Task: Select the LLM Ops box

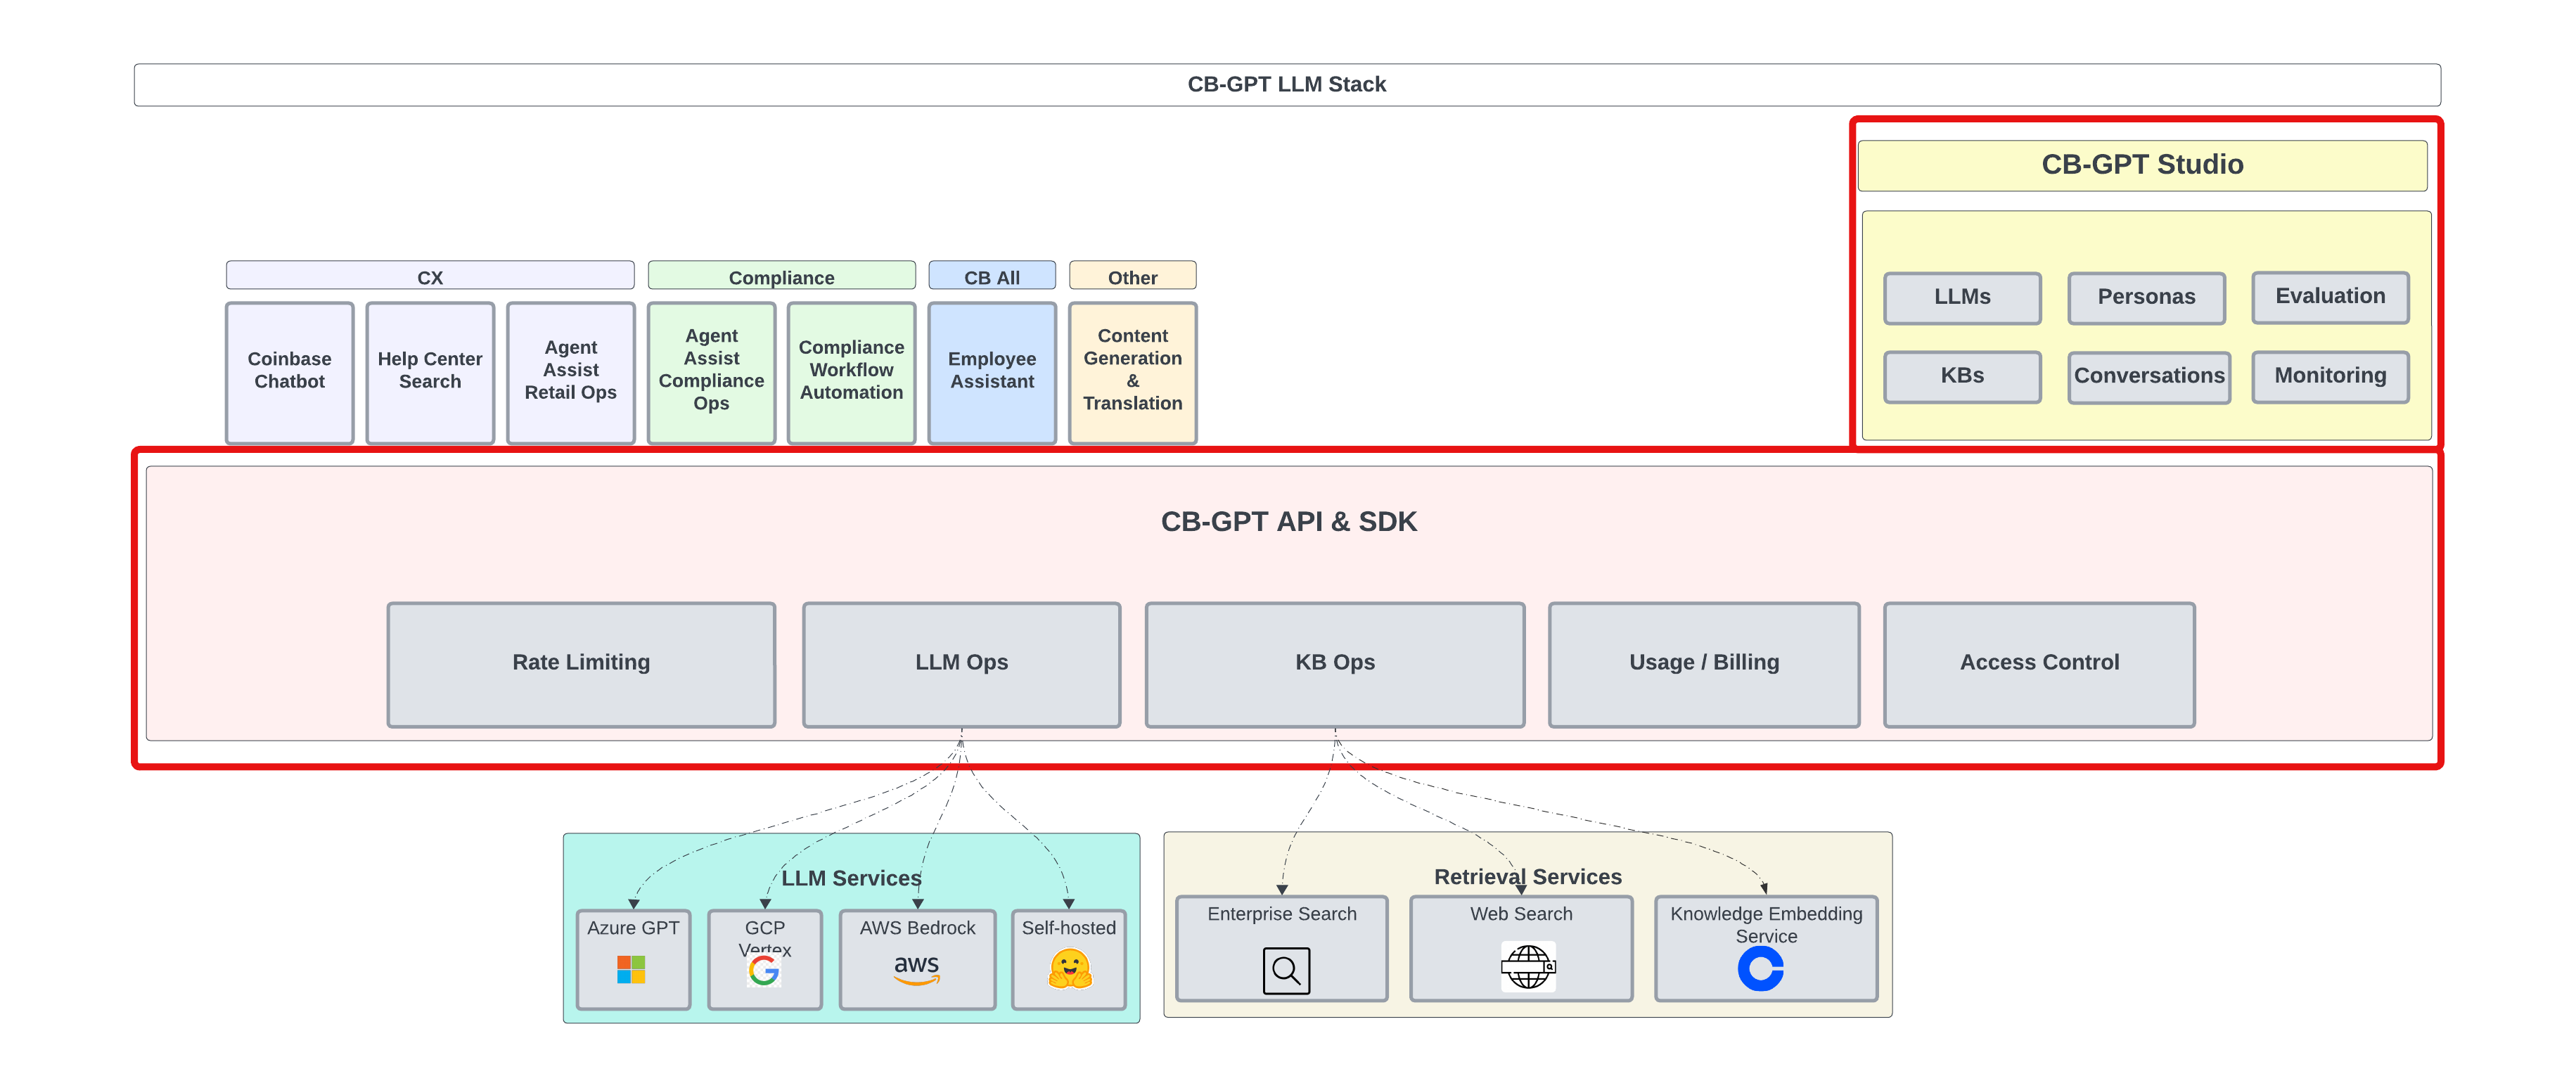Action: click(961, 663)
